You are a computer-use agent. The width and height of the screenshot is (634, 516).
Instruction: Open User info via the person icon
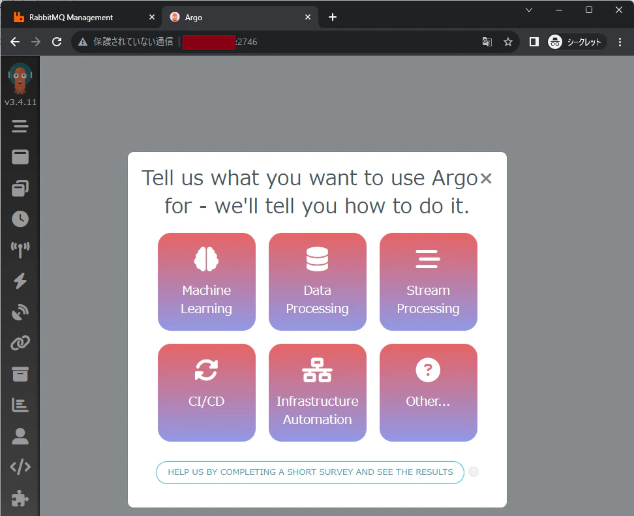point(20,436)
